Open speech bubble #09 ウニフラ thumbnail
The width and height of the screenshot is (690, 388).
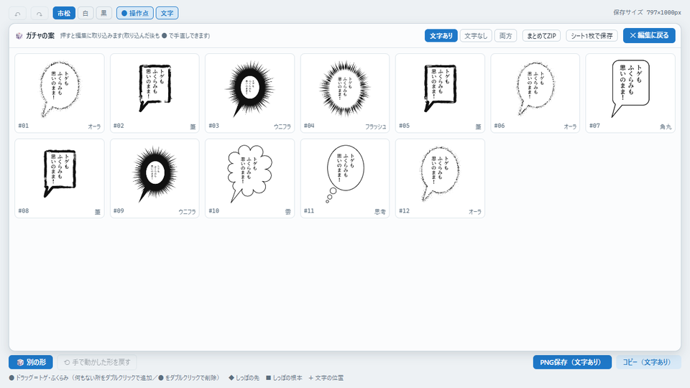coord(155,178)
